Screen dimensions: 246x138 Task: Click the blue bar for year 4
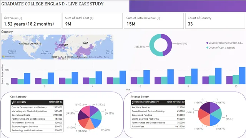coord(99,78)
